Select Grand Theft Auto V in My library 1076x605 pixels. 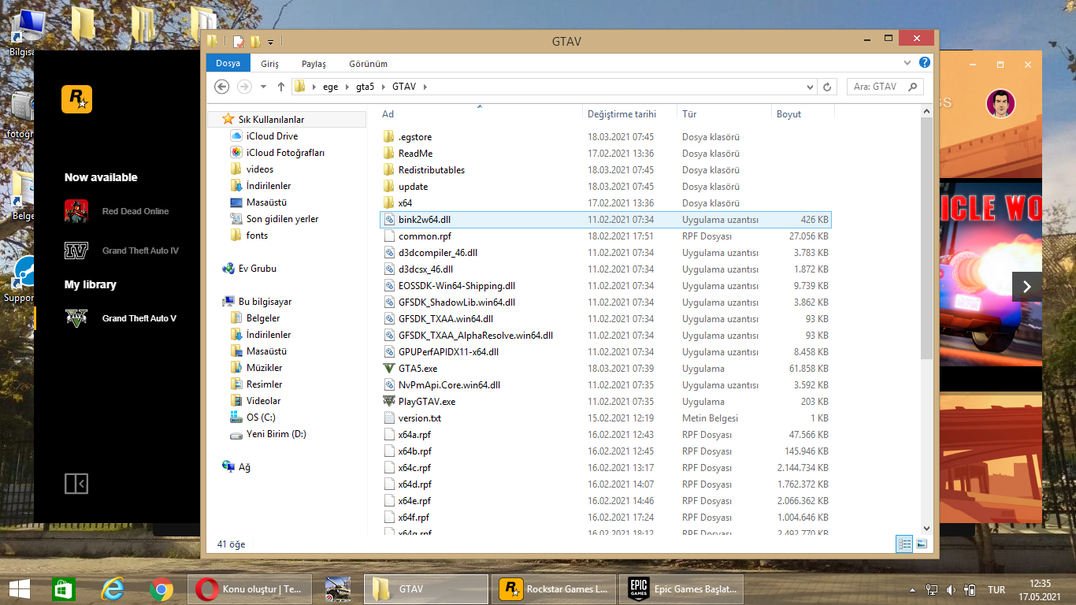(x=121, y=318)
